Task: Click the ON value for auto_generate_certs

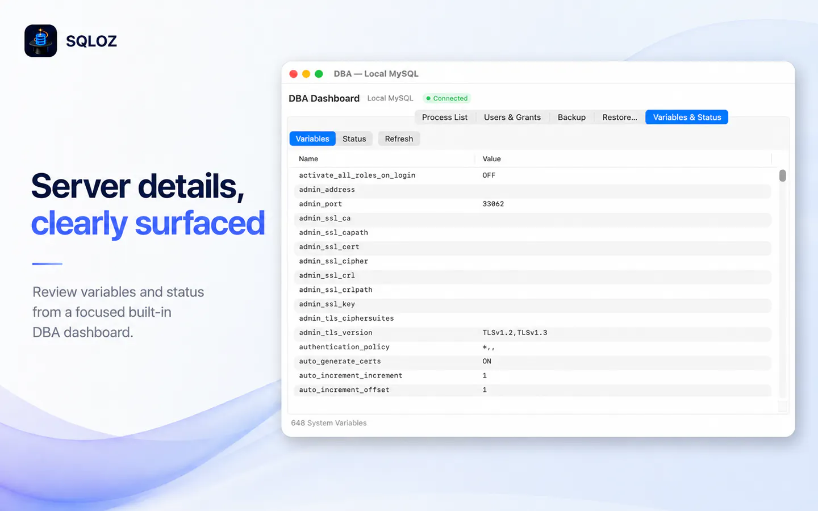Action: click(x=487, y=361)
